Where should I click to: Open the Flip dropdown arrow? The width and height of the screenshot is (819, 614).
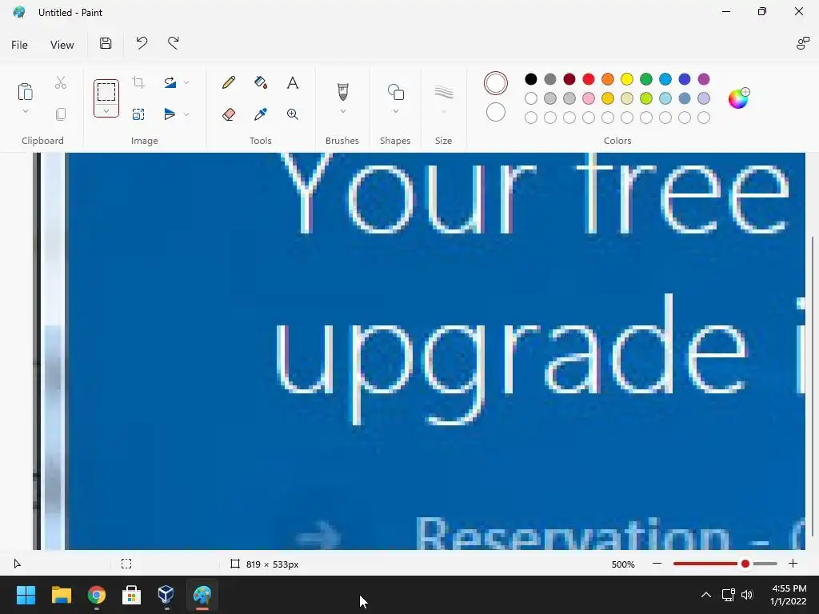(186, 114)
